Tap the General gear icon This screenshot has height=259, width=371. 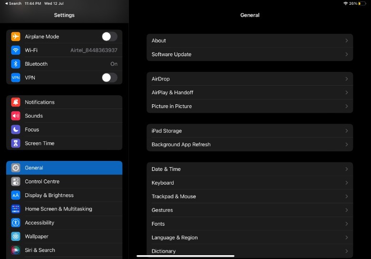[x=16, y=168]
